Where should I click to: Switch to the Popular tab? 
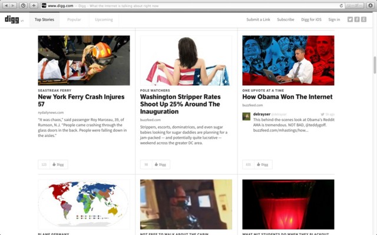click(x=74, y=19)
